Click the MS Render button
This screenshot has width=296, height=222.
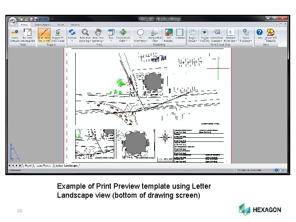[x=169, y=35]
